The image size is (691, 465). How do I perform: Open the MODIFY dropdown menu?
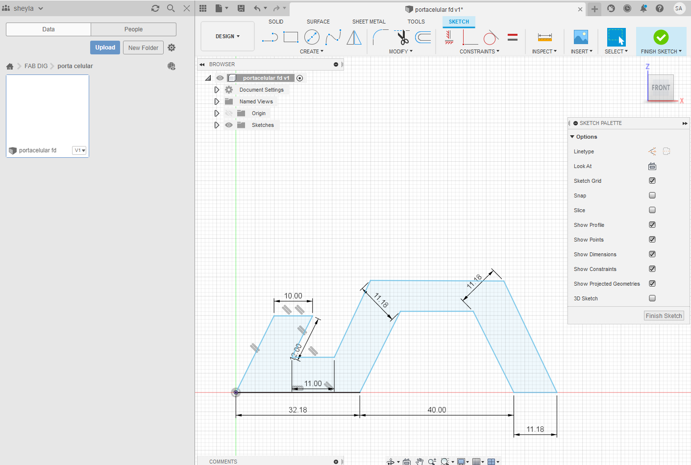pos(401,51)
